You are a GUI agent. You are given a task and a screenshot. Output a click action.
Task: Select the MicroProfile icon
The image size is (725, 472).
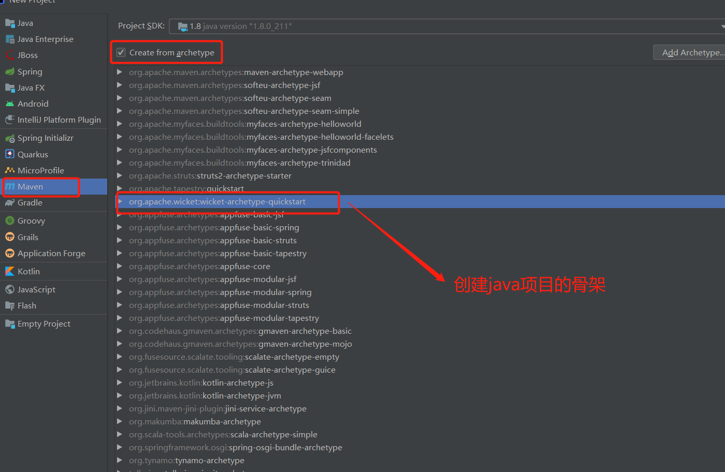click(x=10, y=170)
